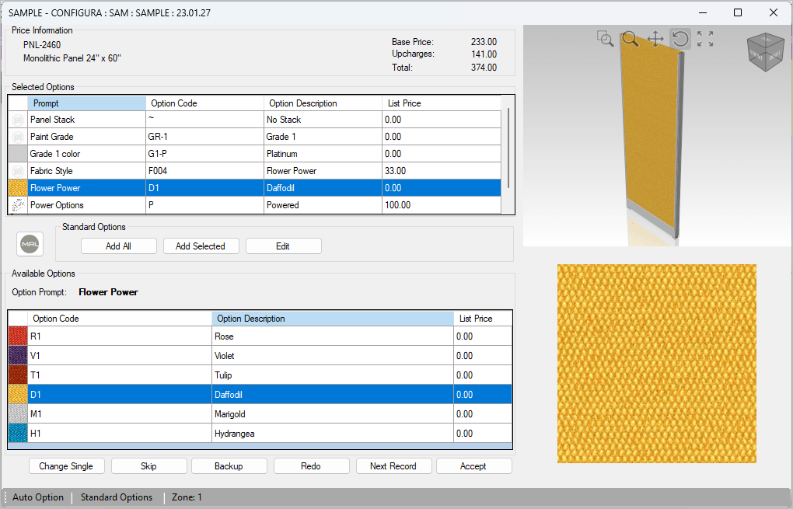Open the large Daffodil fabric preview
This screenshot has width=793, height=509.
[656, 364]
